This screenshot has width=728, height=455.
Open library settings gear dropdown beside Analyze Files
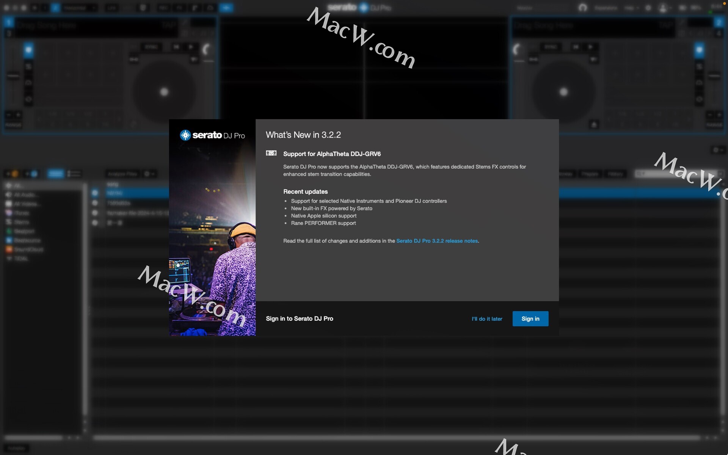point(149,174)
